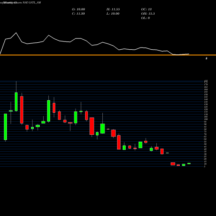Click the 150 price axis label
This screenshot has width=216, height=216.
pyautogui.click(x=206, y=95)
